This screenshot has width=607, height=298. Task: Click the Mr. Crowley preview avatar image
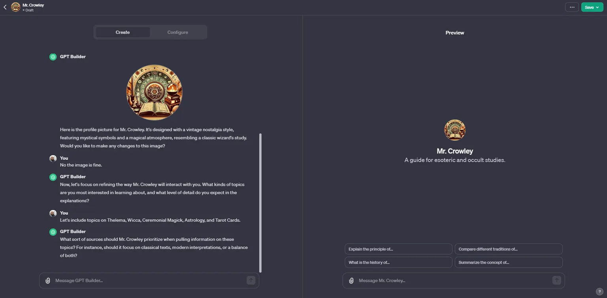[455, 130]
